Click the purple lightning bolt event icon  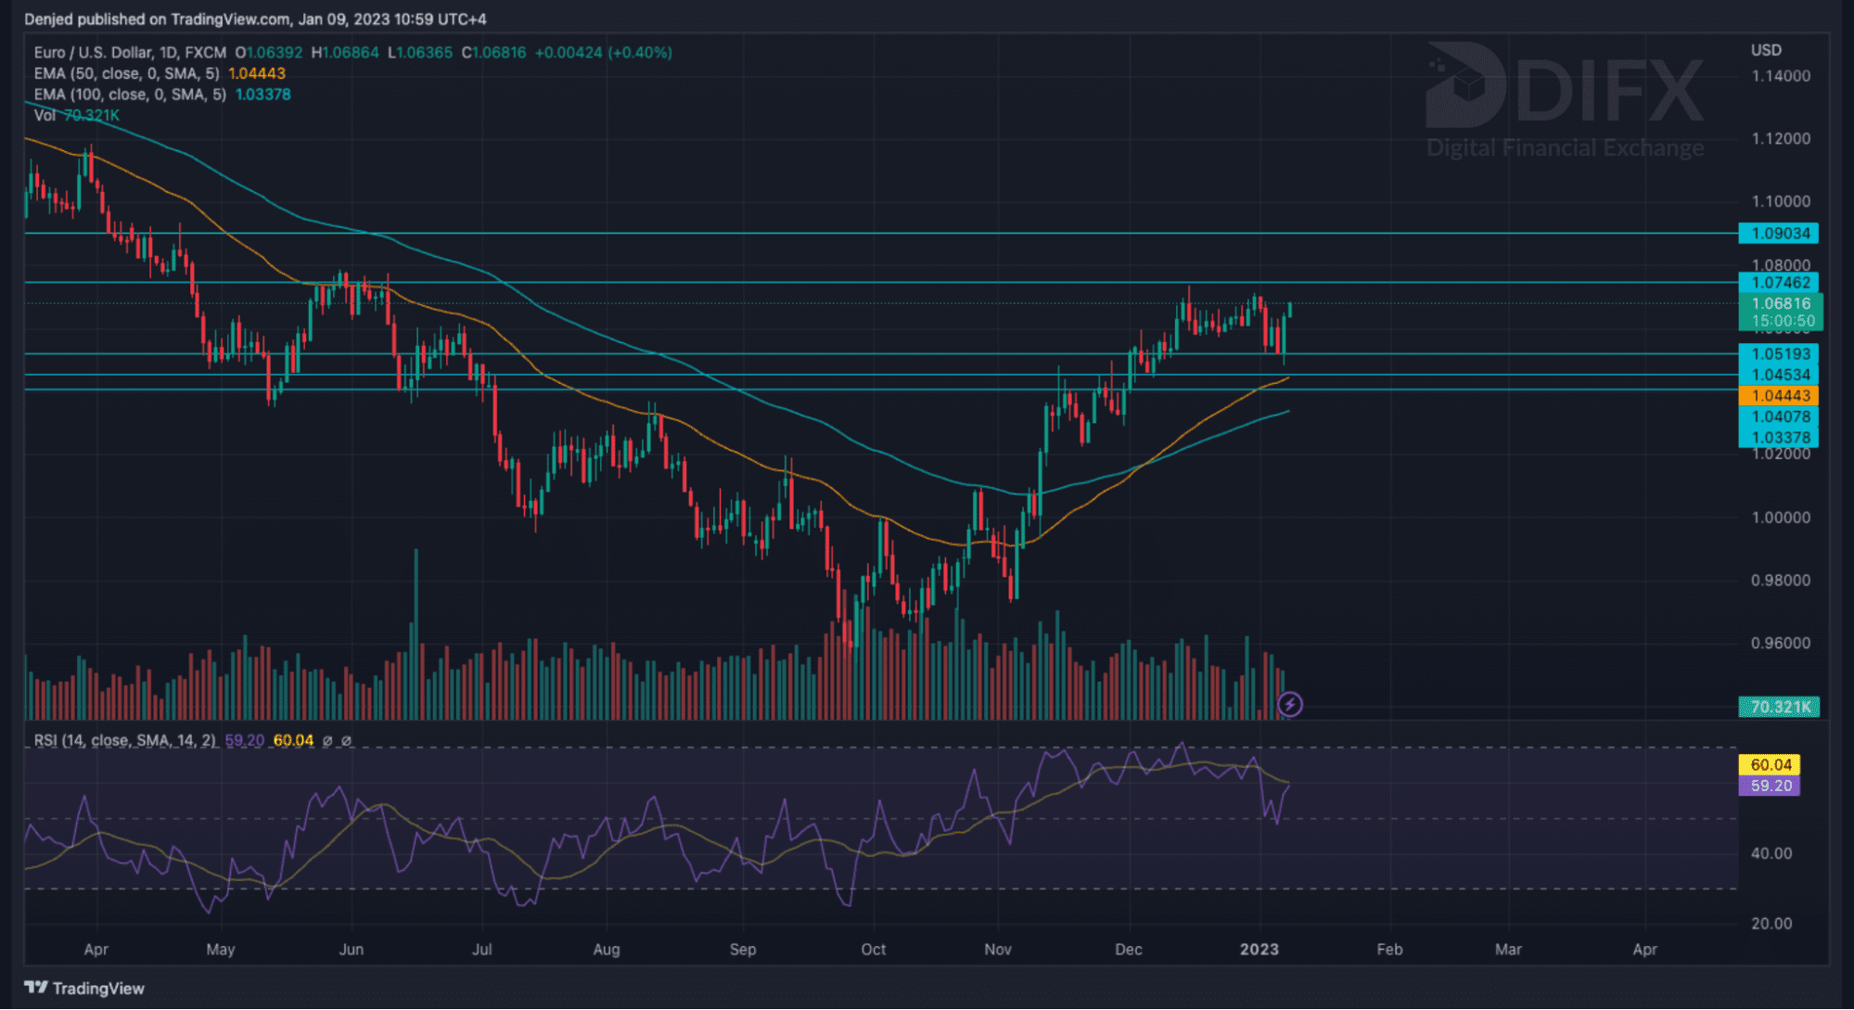tap(1289, 705)
